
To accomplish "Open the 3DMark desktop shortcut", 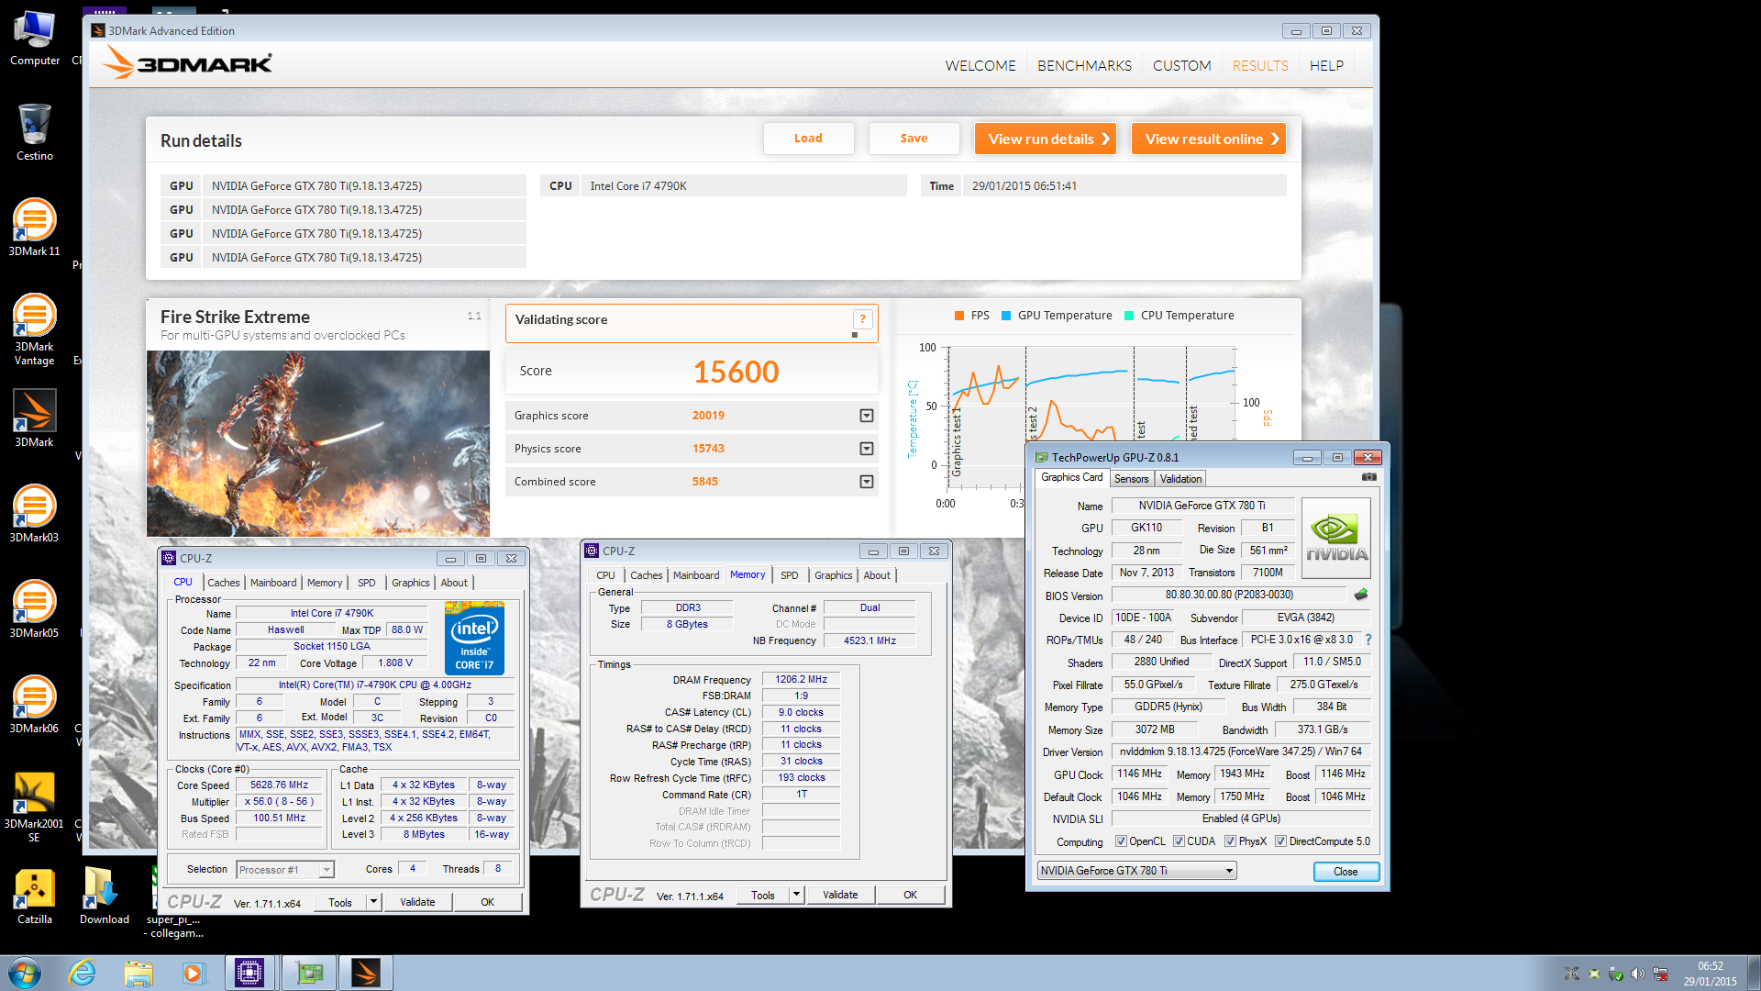I will click(34, 418).
